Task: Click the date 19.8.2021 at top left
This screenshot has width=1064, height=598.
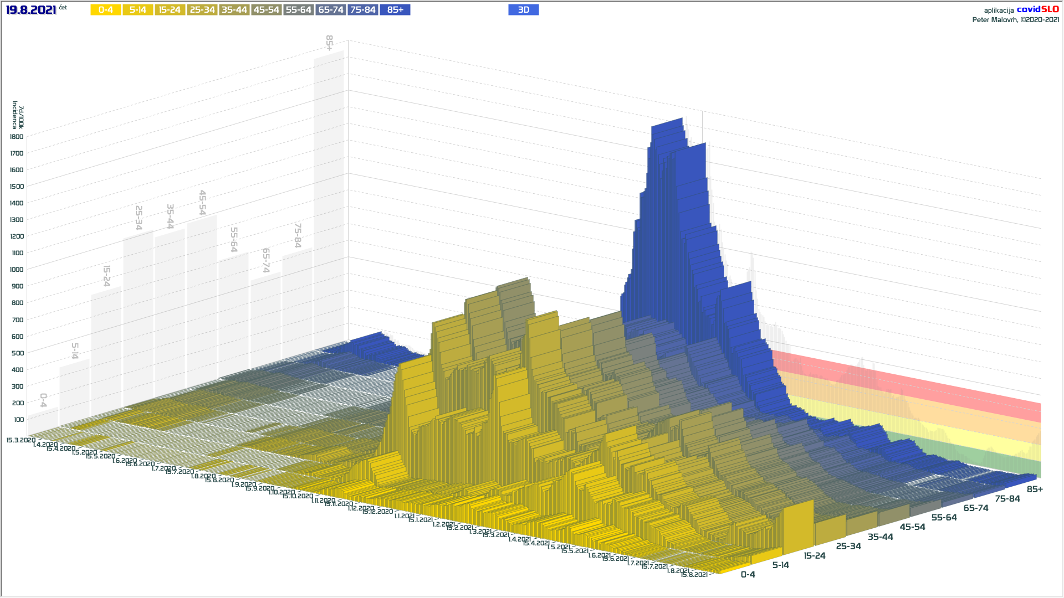Action: [x=31, y=10]
